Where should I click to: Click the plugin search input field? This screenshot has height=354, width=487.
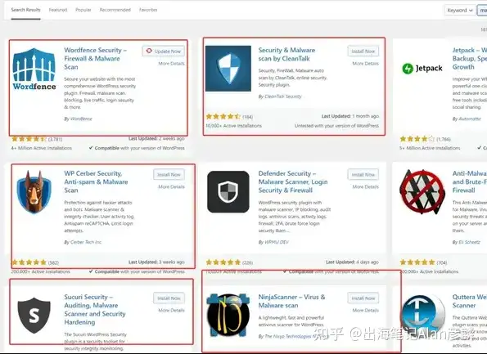click(482, 11)
